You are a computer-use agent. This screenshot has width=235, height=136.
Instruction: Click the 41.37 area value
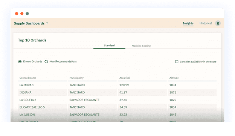coord(123,93)
